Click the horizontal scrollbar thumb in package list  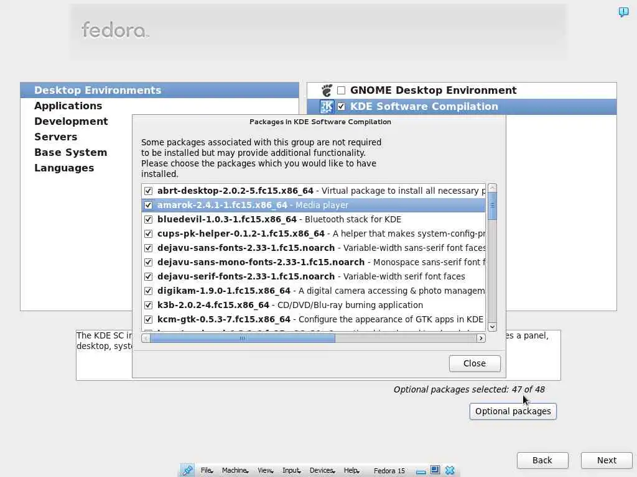click(x=243, y=338)
